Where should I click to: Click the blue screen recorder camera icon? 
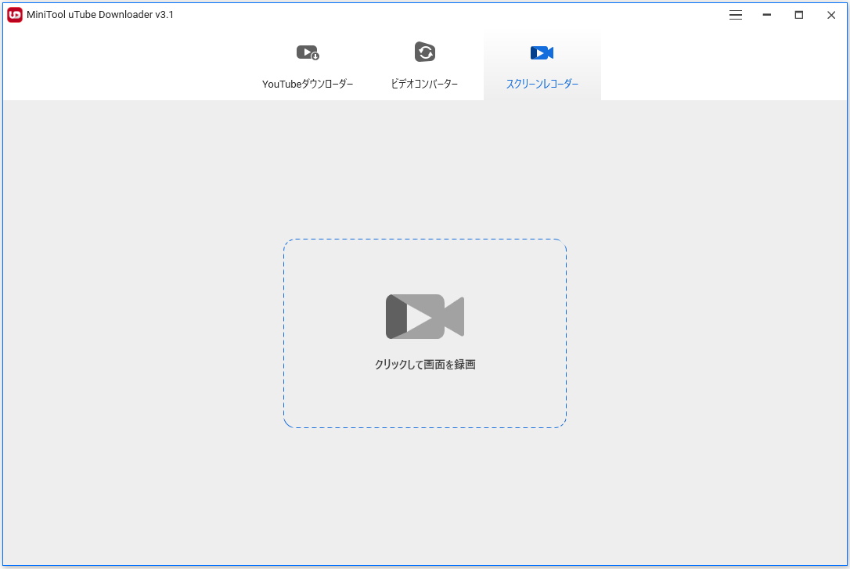click(x=542, y=52)
